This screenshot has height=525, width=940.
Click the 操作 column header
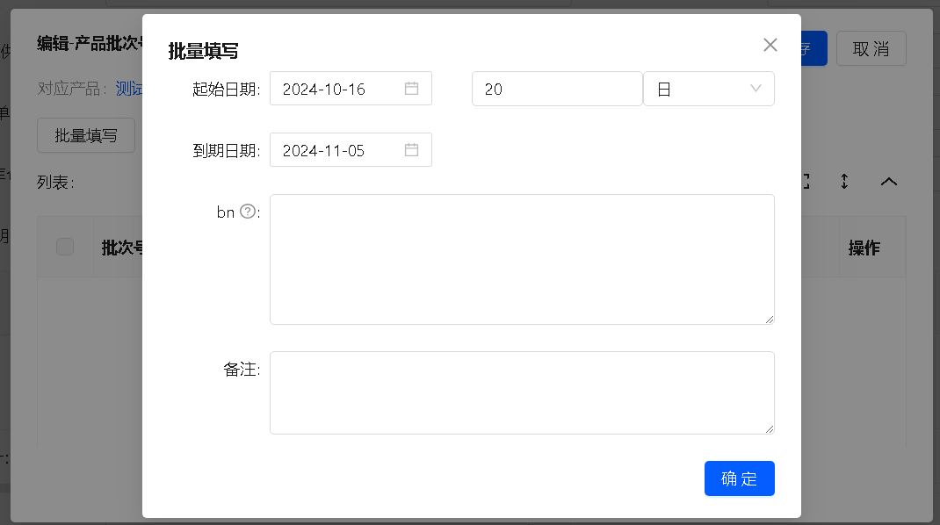[864, 248]
